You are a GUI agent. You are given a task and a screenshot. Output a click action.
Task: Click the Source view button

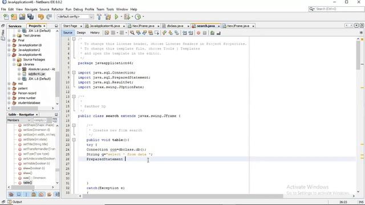click(67, 33)
